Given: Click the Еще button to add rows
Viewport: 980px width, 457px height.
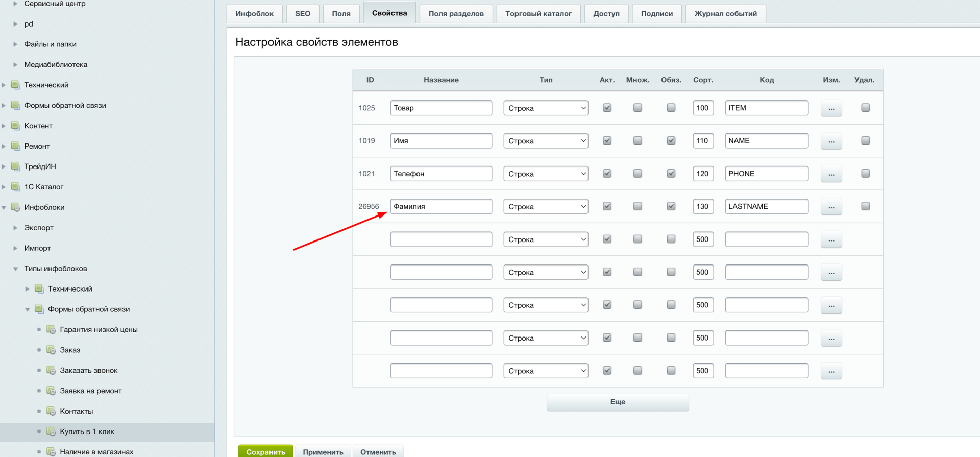Looking at the screenshot, I should pos(618,402).
